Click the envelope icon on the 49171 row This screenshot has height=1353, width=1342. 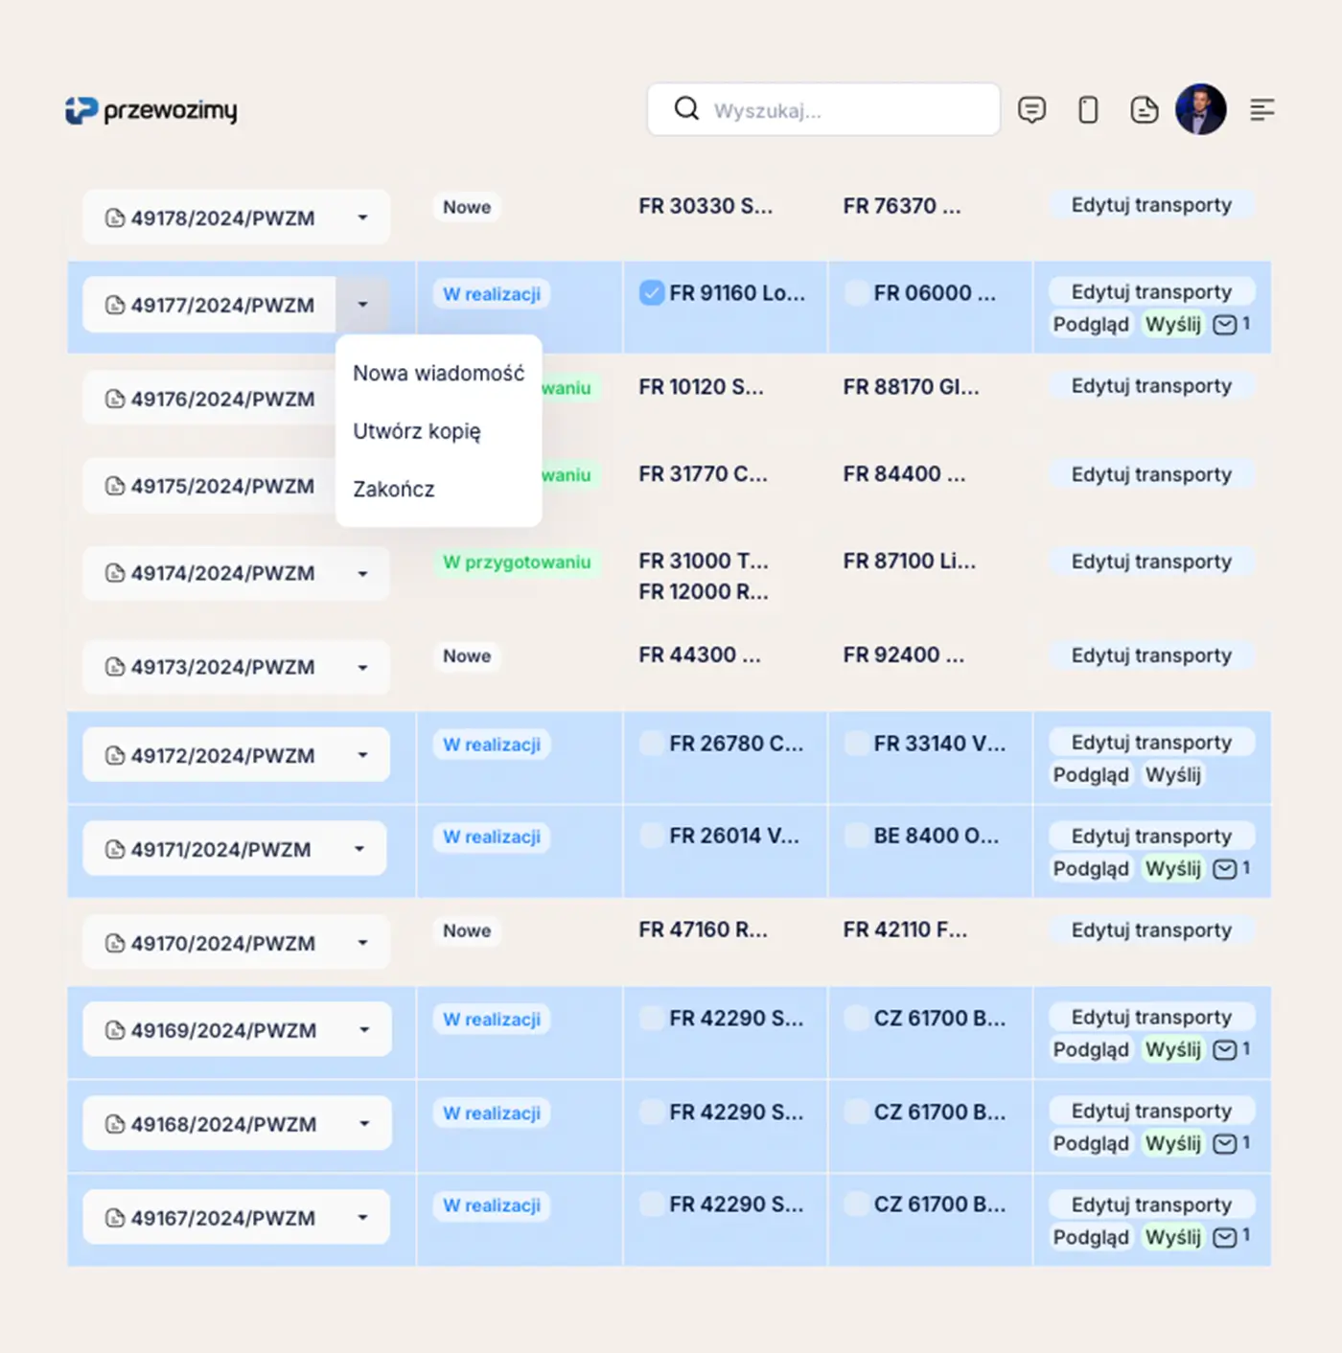[1225, 869]
